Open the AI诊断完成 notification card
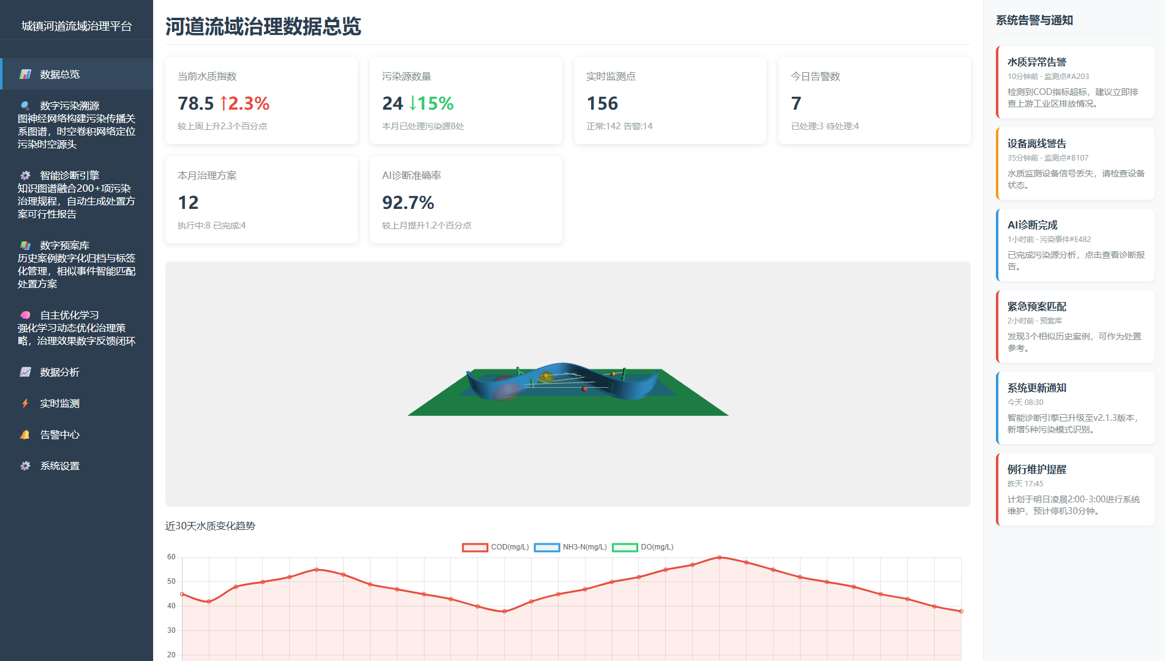Viewport: 1165px width, 661px height. (1075, 245)
